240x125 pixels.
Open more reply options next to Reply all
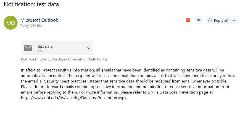pos(234,20)
